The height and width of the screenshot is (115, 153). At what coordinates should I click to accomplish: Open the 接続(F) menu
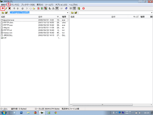tap(4, 5)
